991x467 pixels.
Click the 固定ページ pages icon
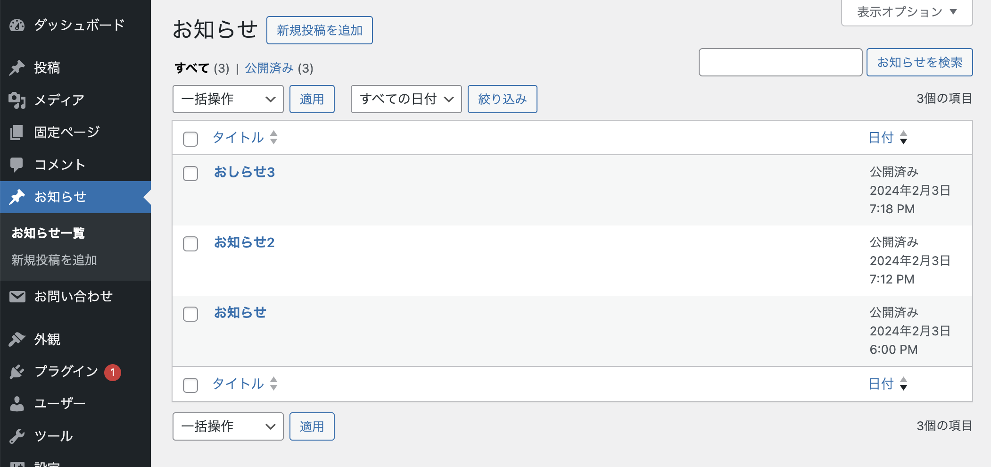17,133
